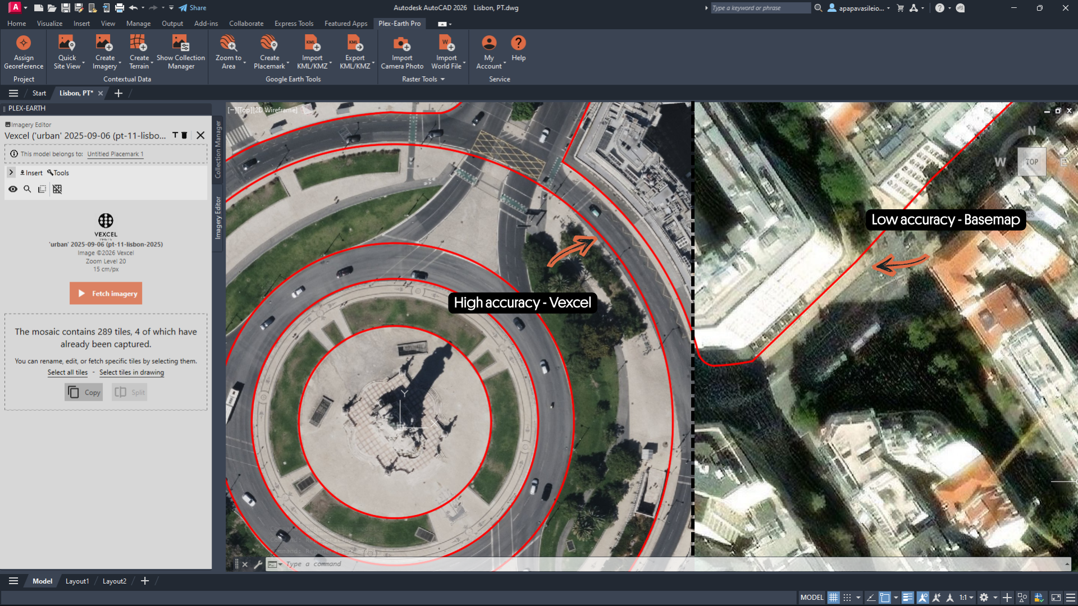1078x606 pixels.
Task: Open the Collection Manager side tab
Action: tap(218, 149)
